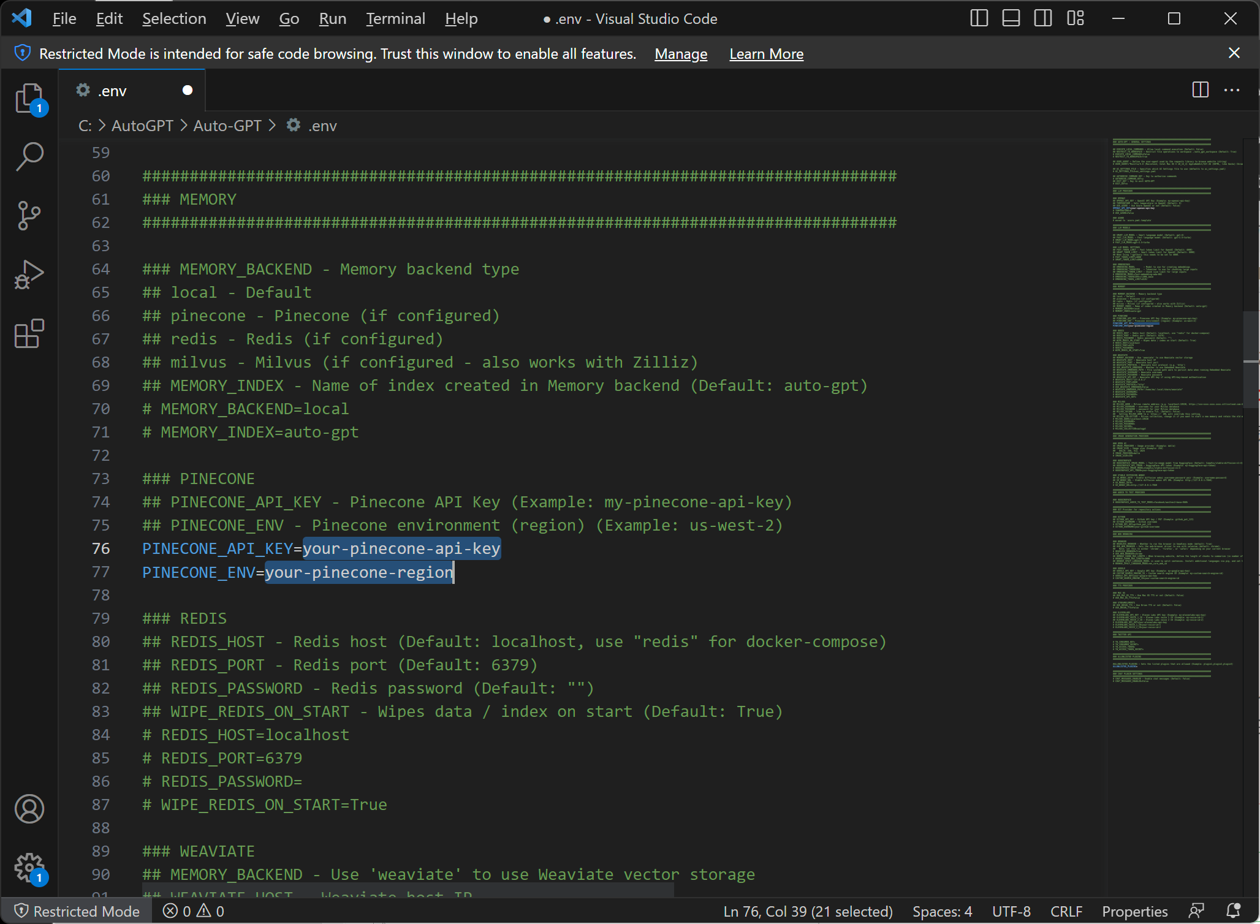Image resolution: width=1260 pixels, height=924 pixels.
Task: Click the '### REDIS' heading on line 79
Action: tap(184, 618)
